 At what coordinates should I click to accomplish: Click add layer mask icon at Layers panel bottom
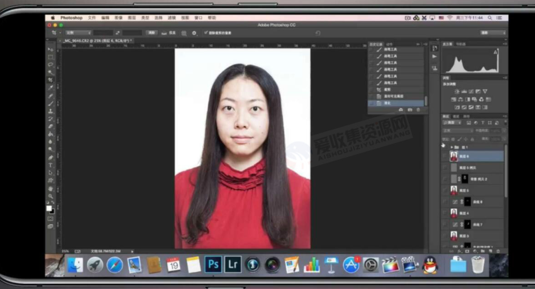coord(467,251)
